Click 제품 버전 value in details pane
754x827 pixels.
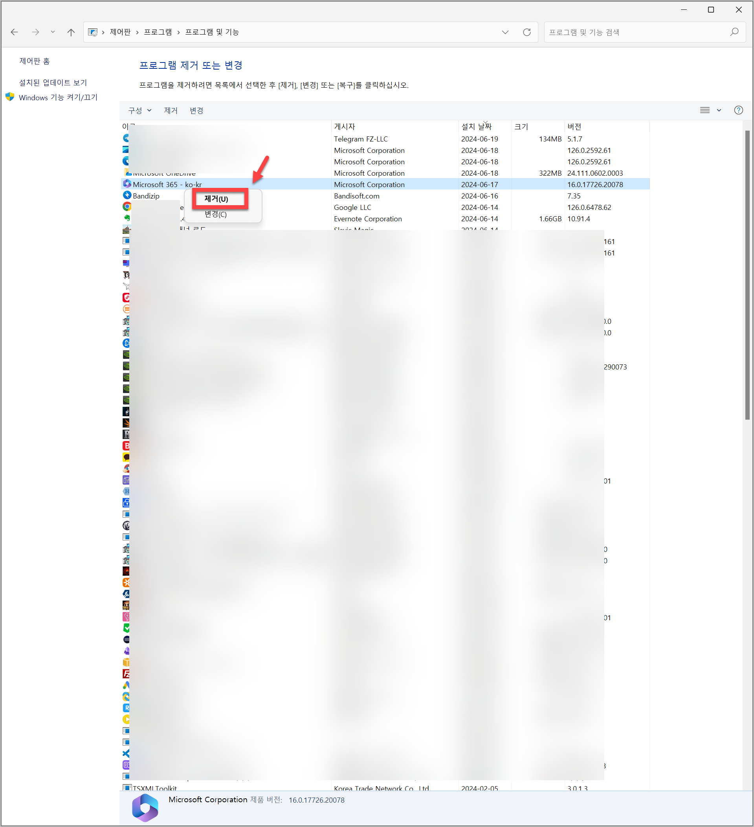[x=317, y=800]
